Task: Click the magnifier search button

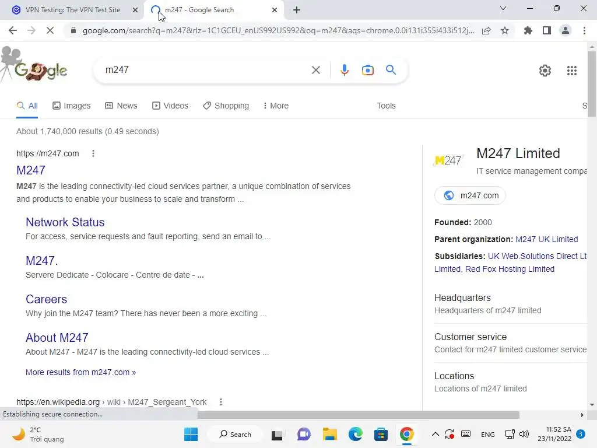Action: click(x=391, y=70)
